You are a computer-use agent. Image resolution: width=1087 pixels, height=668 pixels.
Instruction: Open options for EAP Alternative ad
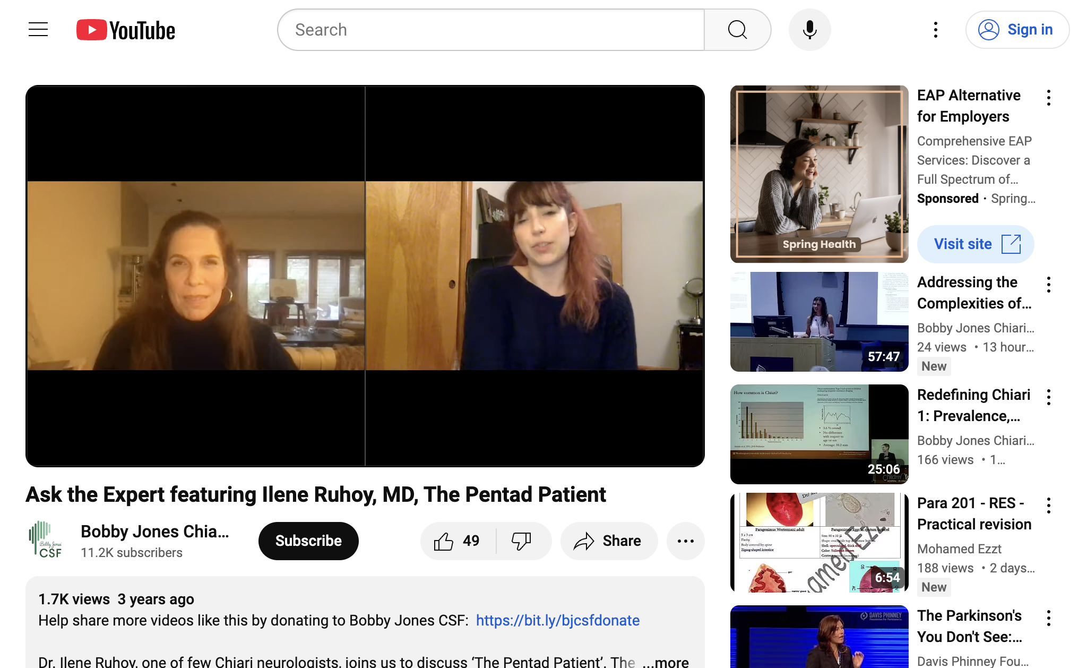tap(1048, 98)
